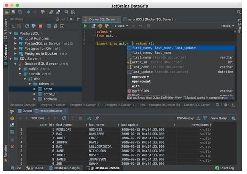
Task: Open Event Log from the status bar
Action: click(227, 168)
